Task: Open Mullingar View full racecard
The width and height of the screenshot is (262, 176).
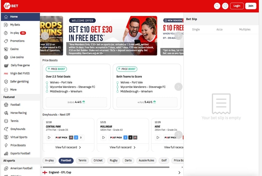Action: 123,147
